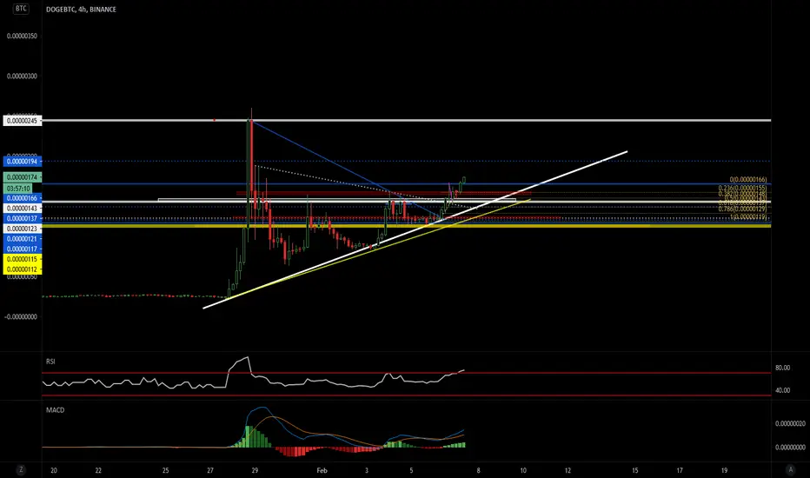Click the RSI 80.00 scale value
810x478 pixels.
pyautogui.click(x=782, y=368)
